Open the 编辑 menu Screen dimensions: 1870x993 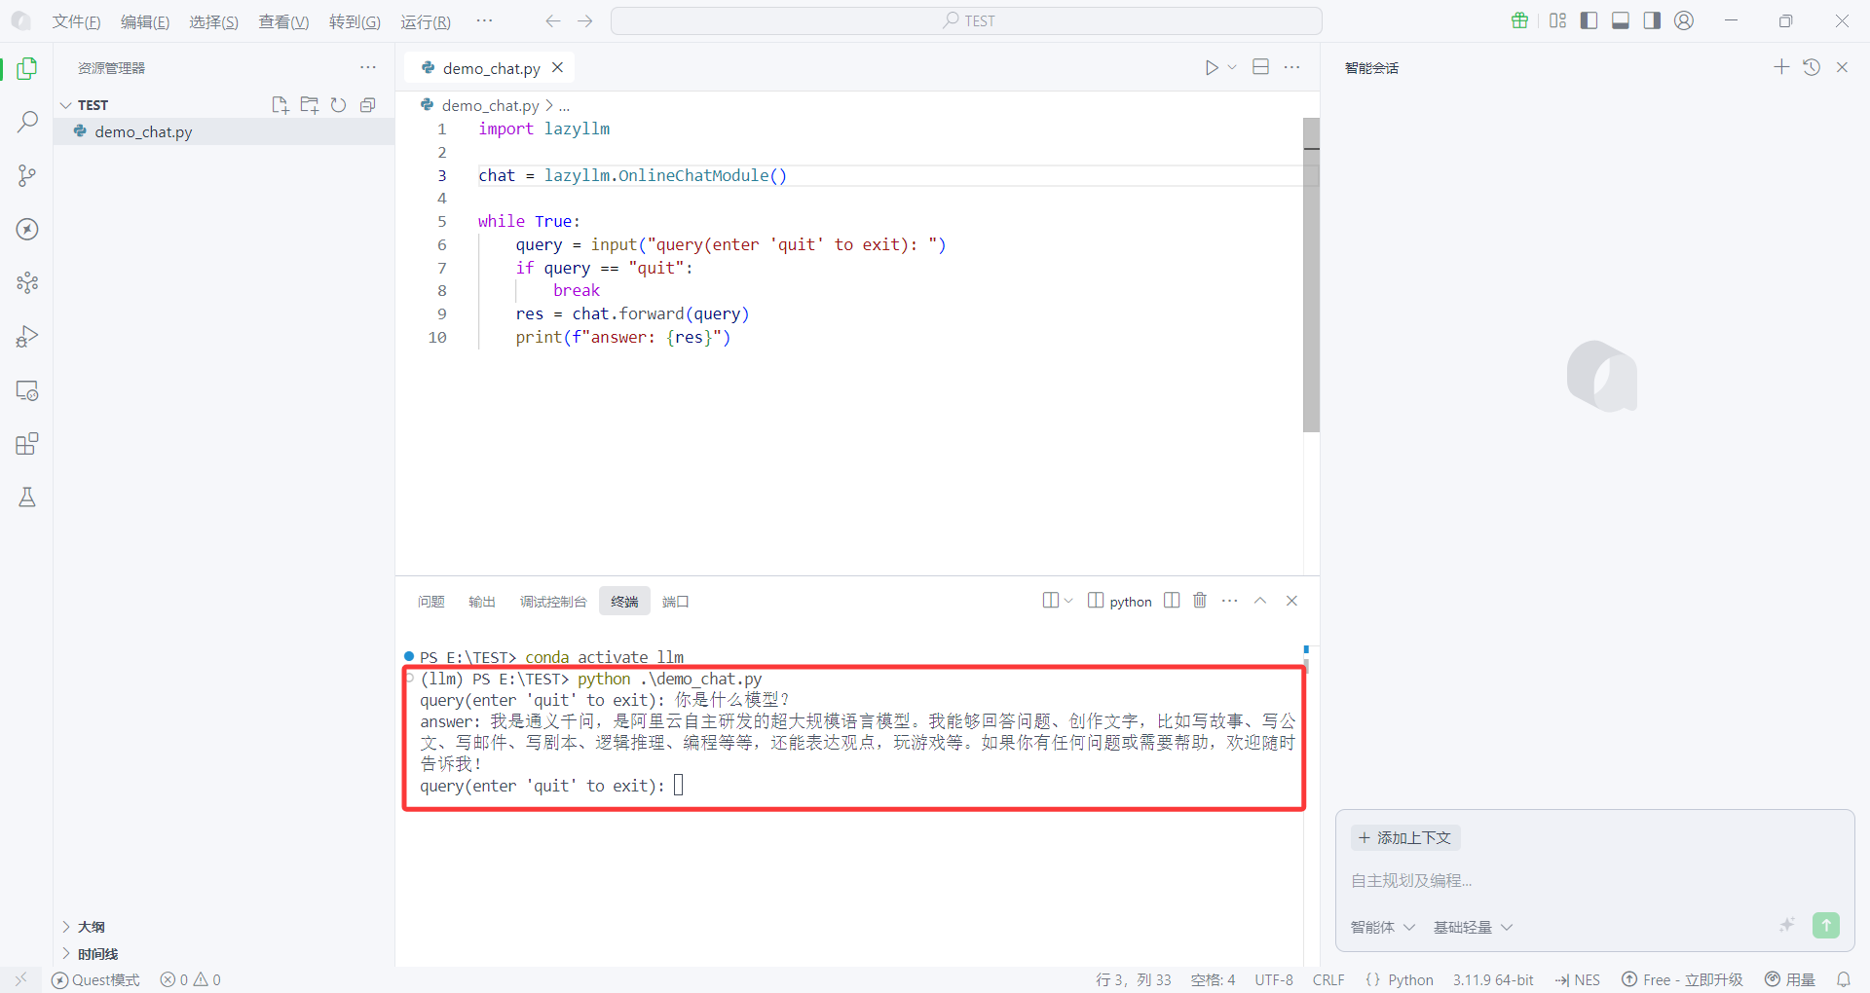pyautogui.click(x=145, y=21)
